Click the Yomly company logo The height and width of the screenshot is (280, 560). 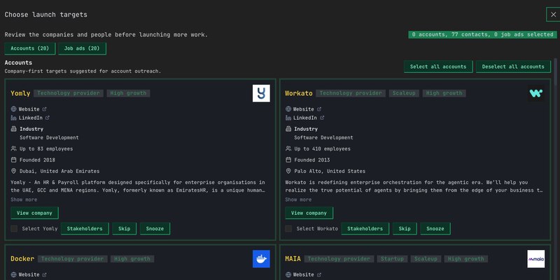point(261,93)
